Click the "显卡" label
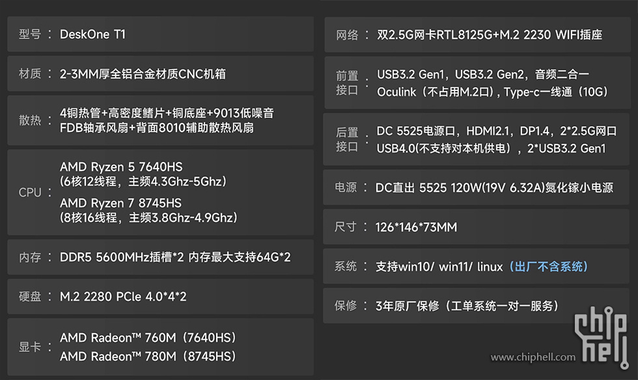Viewport: 638px width, 380px height. [x=30, y=347]
